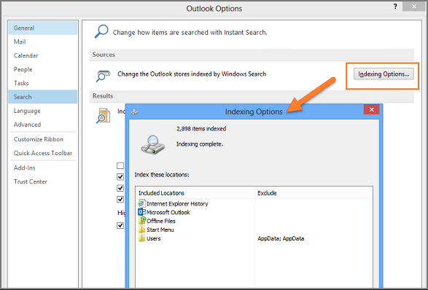Tick the unchecked checkbox under Results
428x290 pixels.
tap(120, 165)
